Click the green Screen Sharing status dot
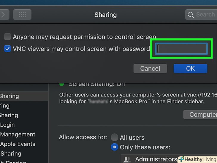Image resolution: width=217 pixels, height=163 pixels. [62, 84]
